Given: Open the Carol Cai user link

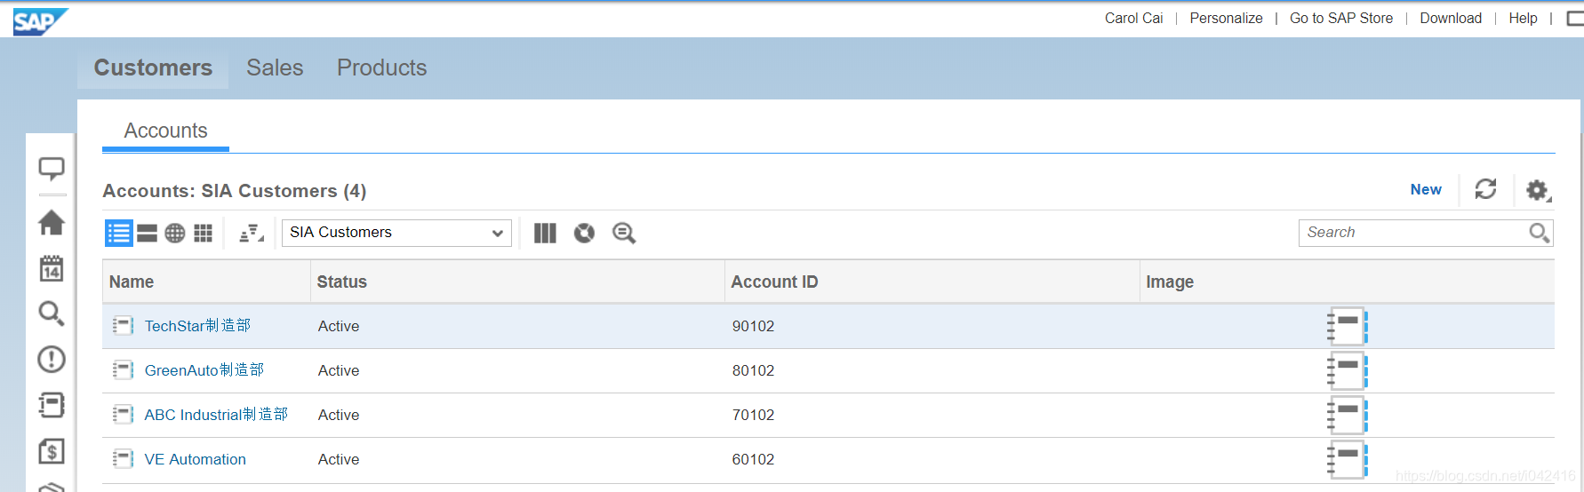Looking at the screenshot, I should point(1133,18).
